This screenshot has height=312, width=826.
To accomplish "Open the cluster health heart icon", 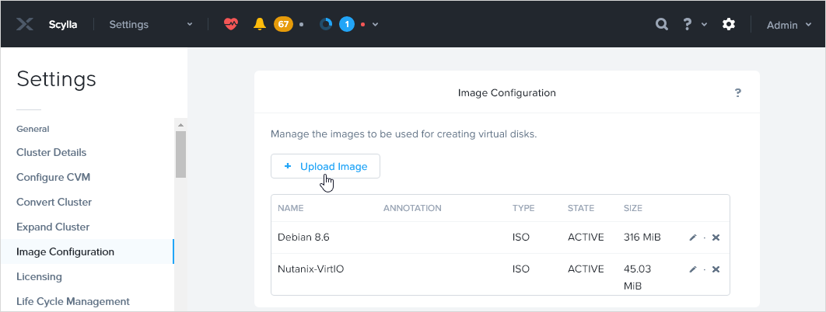I will pos(231,24).
